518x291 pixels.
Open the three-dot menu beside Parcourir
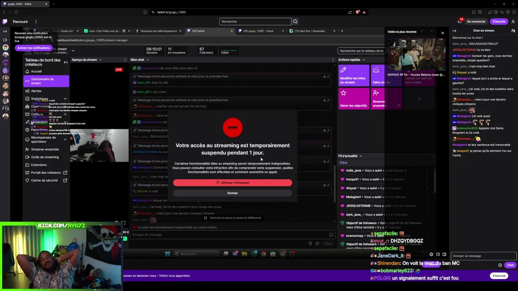[36, 21]
